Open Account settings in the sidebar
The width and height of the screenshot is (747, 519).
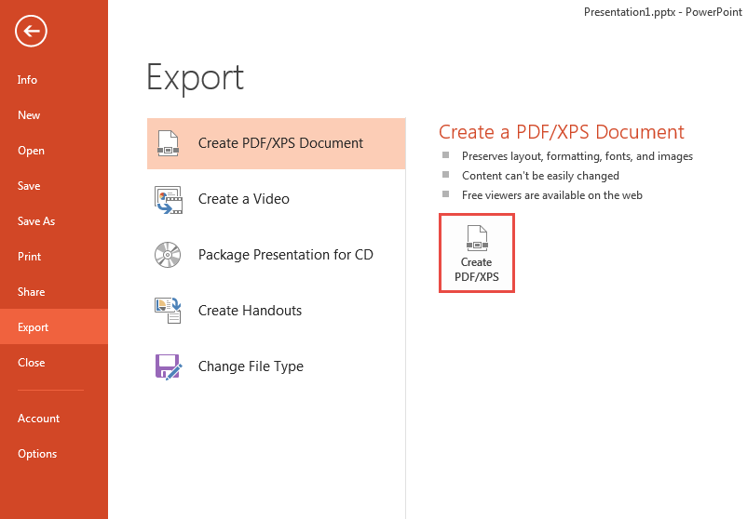38,419
